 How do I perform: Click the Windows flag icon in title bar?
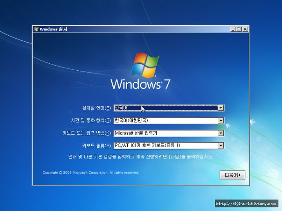click(x=36, y=29)
